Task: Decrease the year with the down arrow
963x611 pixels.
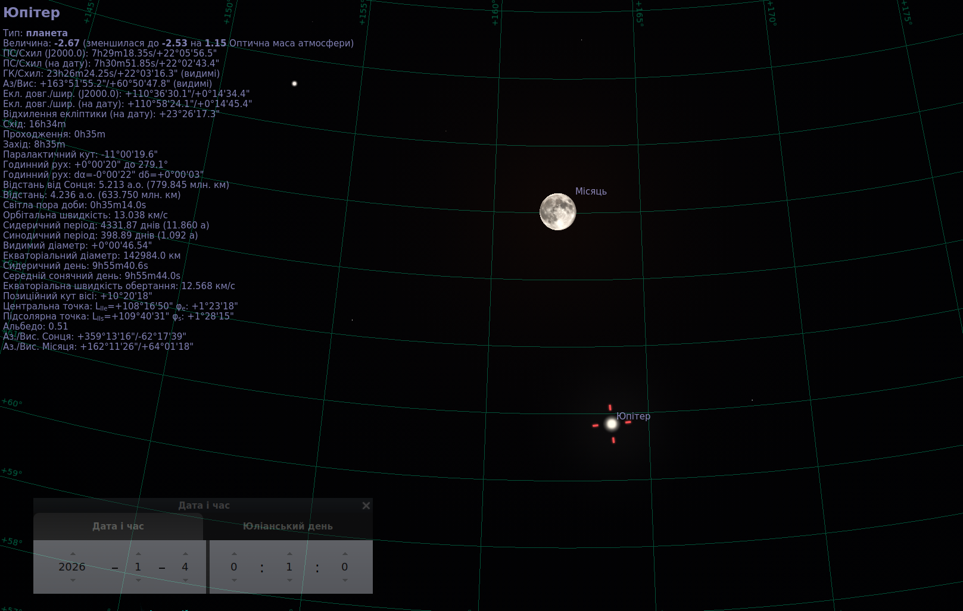Action: pos(73,580)
